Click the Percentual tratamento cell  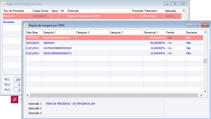154,16
